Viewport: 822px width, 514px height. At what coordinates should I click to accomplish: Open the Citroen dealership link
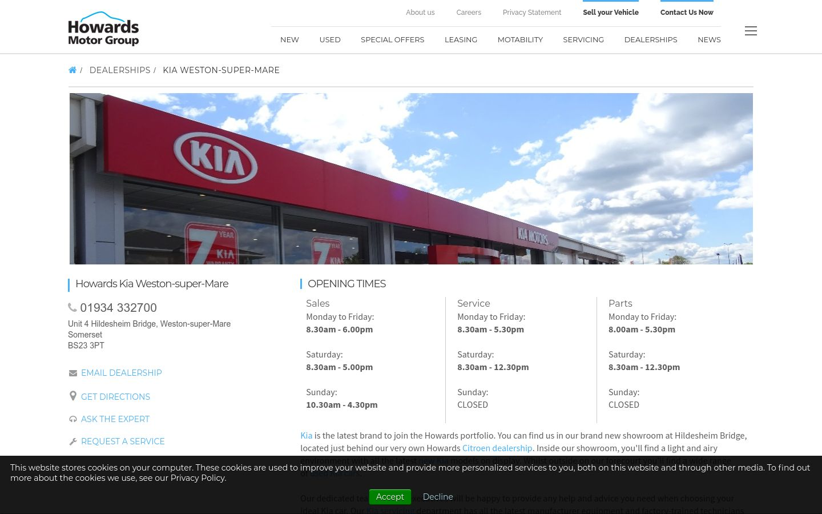click(497, 448)
